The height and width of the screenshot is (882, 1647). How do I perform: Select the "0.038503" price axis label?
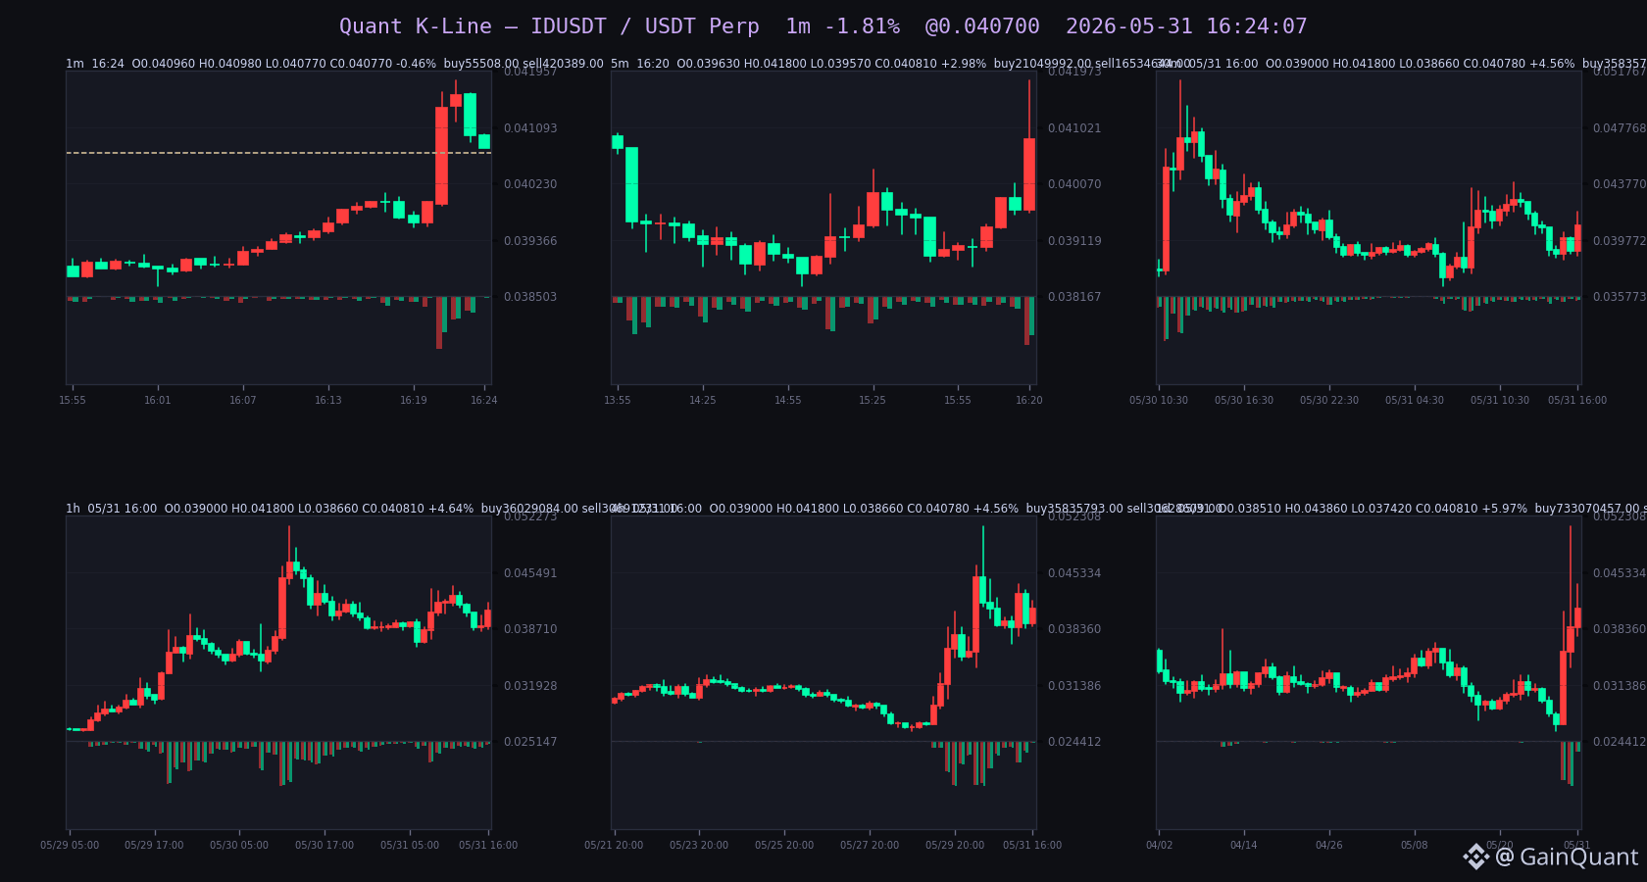click(x=530, y=297)
